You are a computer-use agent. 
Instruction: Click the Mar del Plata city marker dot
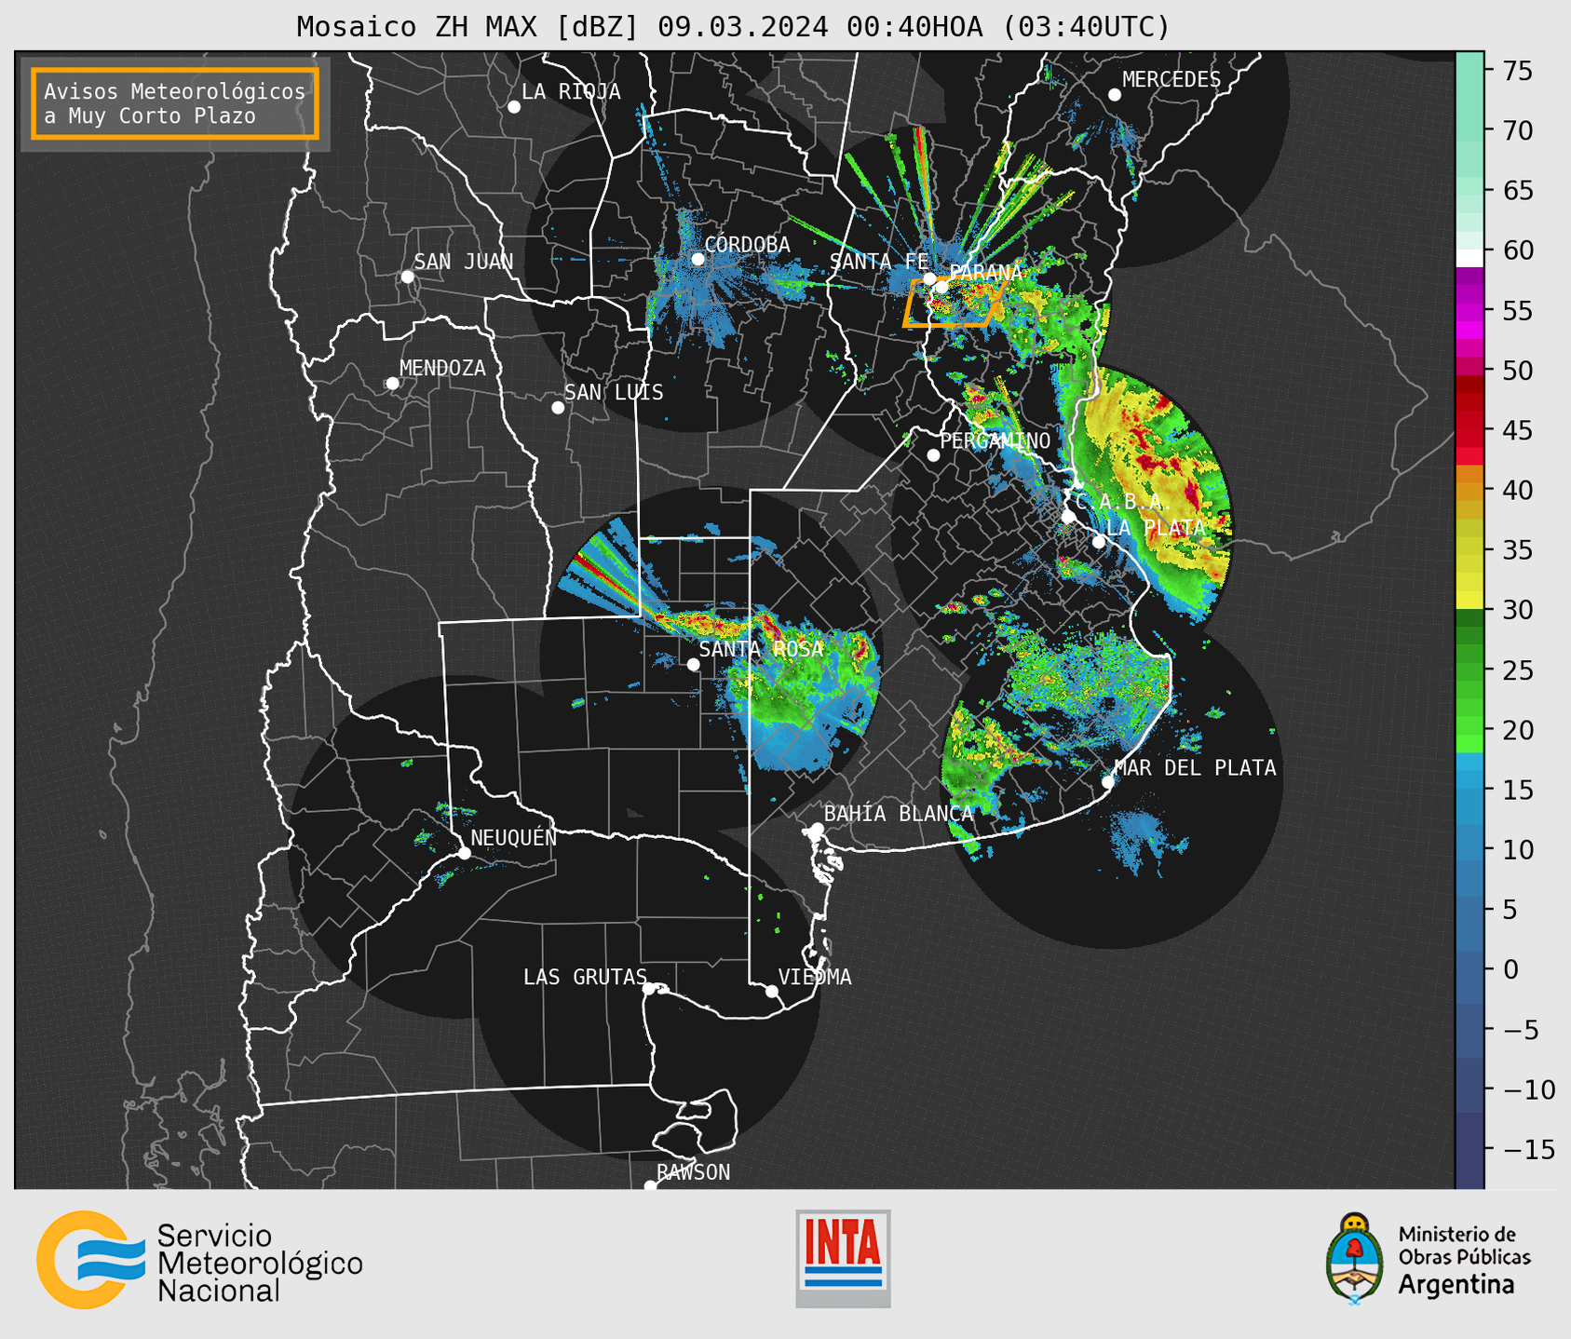click(1108, 782)
